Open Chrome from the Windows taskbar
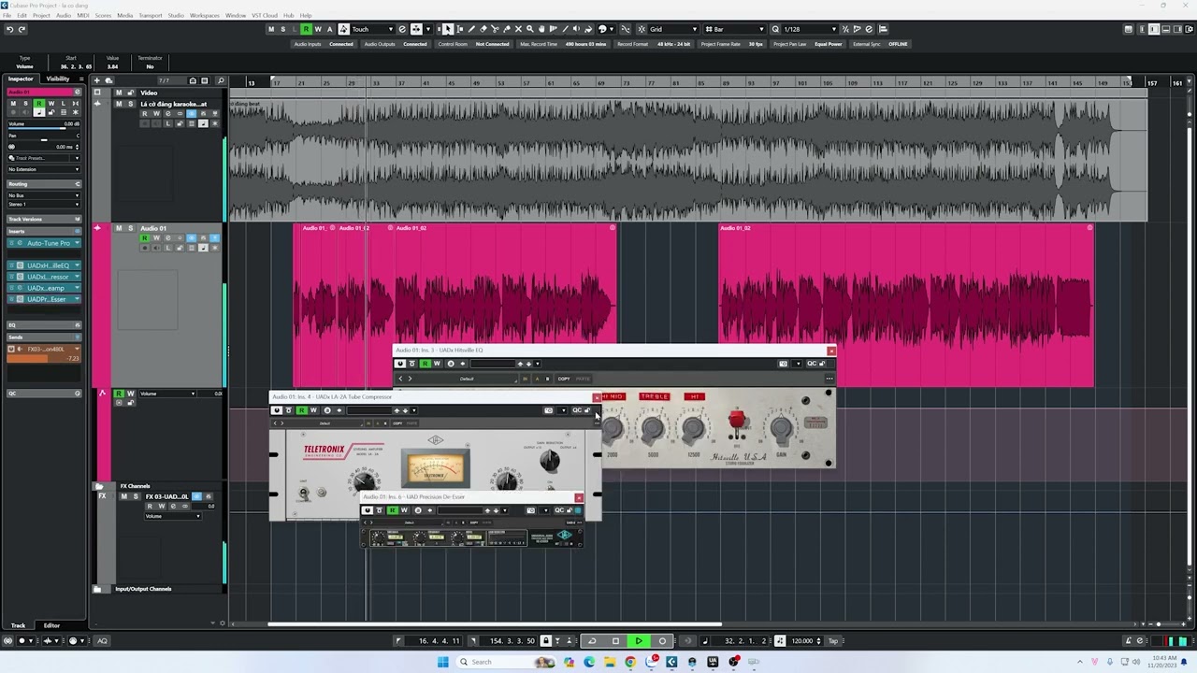The height and width of the screenshot is (673, 1197). tap(630, 662)
